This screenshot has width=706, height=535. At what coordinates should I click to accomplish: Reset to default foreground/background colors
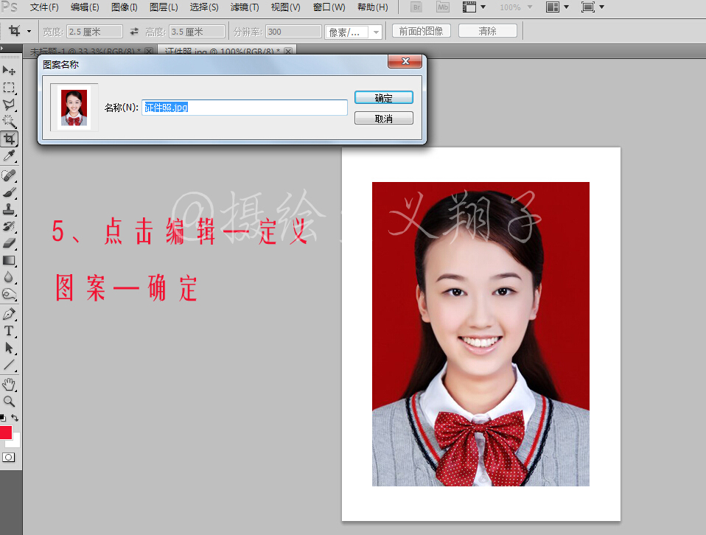(3, 418)
